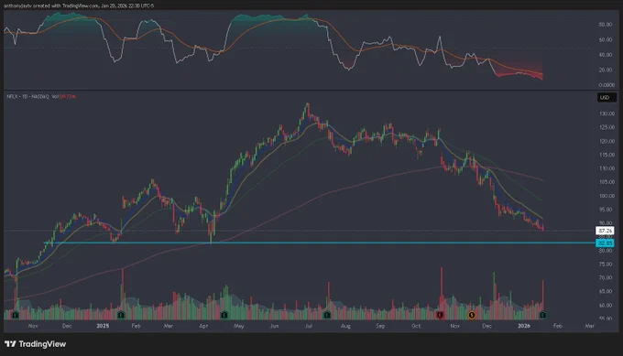Screen dimensions: 623x356
Task: Click the 110.00 price scale label
Action: 607,168
